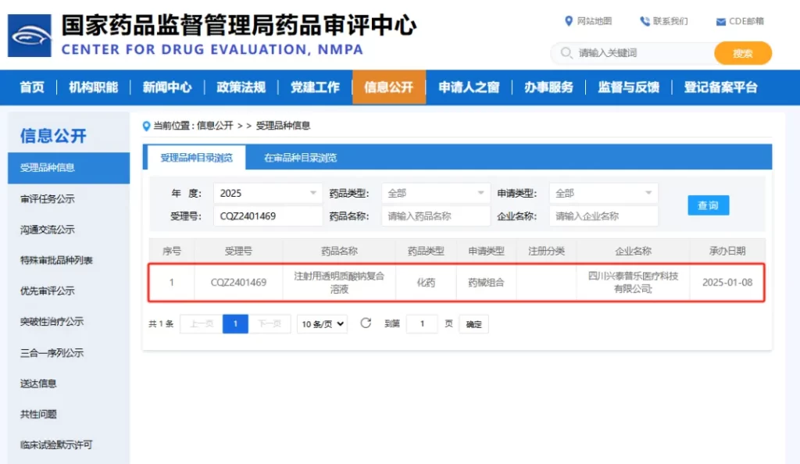
Task: Open the 年度 2025 dropdown
Action: (x=268, y=193)
